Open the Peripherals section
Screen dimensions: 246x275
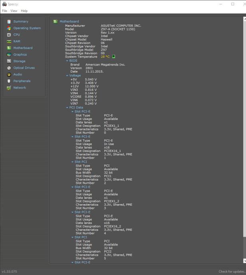tap(22, 81)
